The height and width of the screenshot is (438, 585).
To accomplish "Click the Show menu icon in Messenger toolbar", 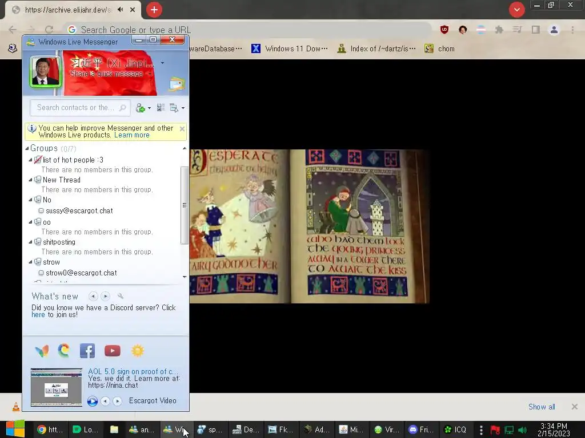I will point(174,108).
